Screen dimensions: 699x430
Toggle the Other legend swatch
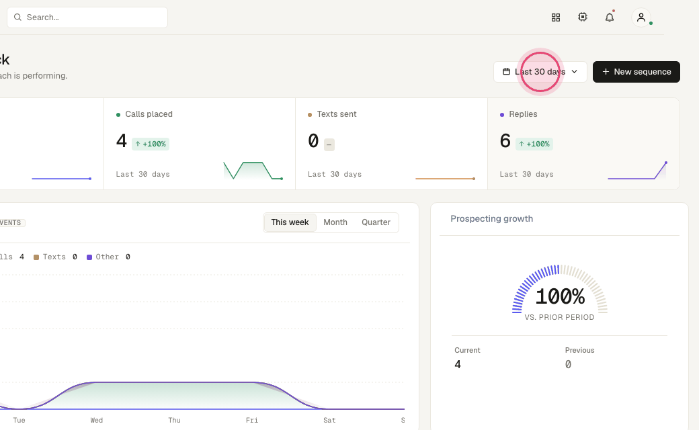89,257
